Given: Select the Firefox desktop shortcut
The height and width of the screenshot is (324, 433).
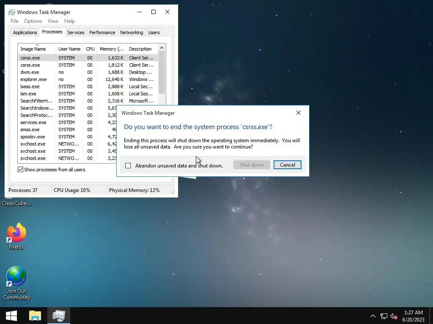Looking at the screenshot, I should [16, 236].
